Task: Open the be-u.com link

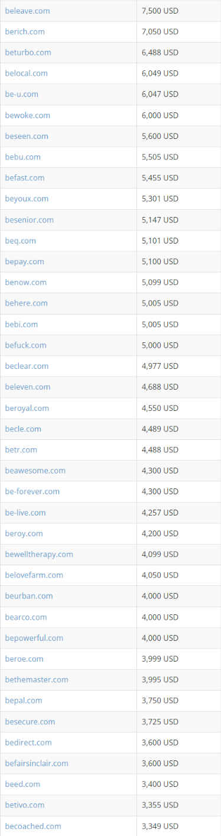Action: [21, 94]
